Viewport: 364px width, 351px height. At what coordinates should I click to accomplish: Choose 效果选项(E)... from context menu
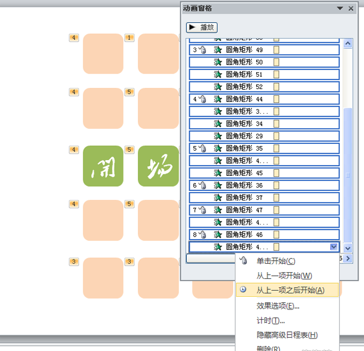[278, 306]
